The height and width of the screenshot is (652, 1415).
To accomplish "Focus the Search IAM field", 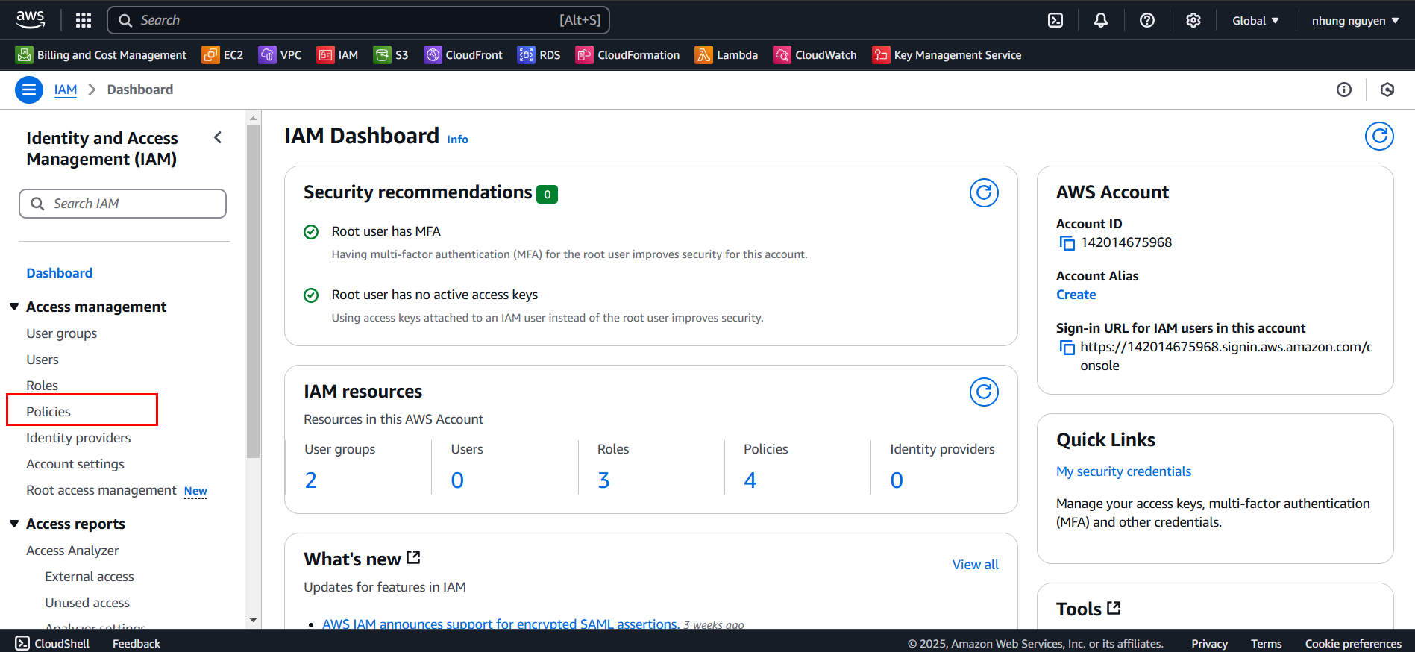I will [122, 204].
